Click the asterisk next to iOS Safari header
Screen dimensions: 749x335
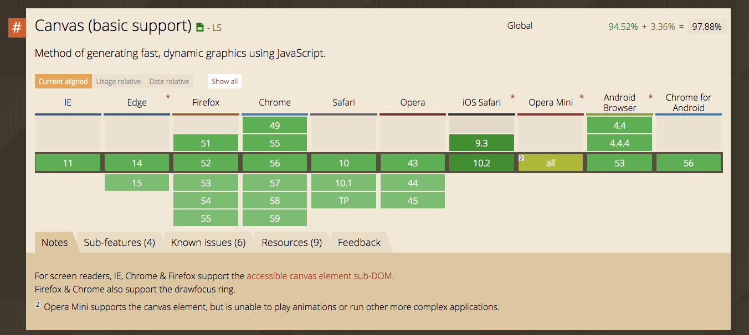[x=512, y=97]
